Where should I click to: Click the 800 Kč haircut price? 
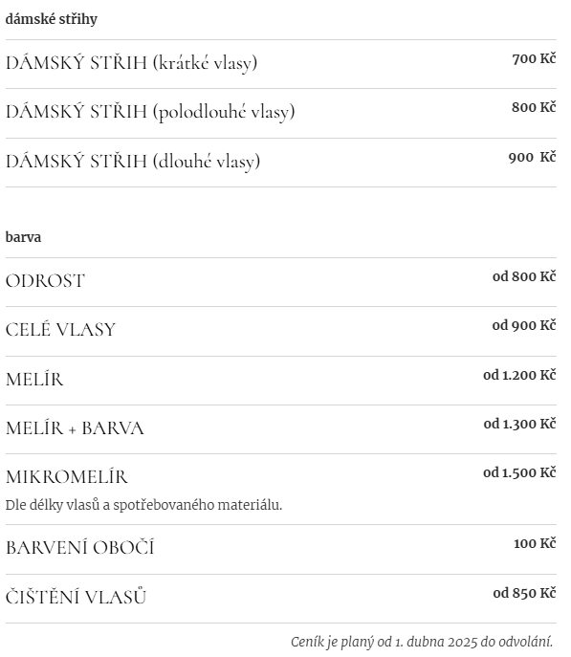pos(534,107)
